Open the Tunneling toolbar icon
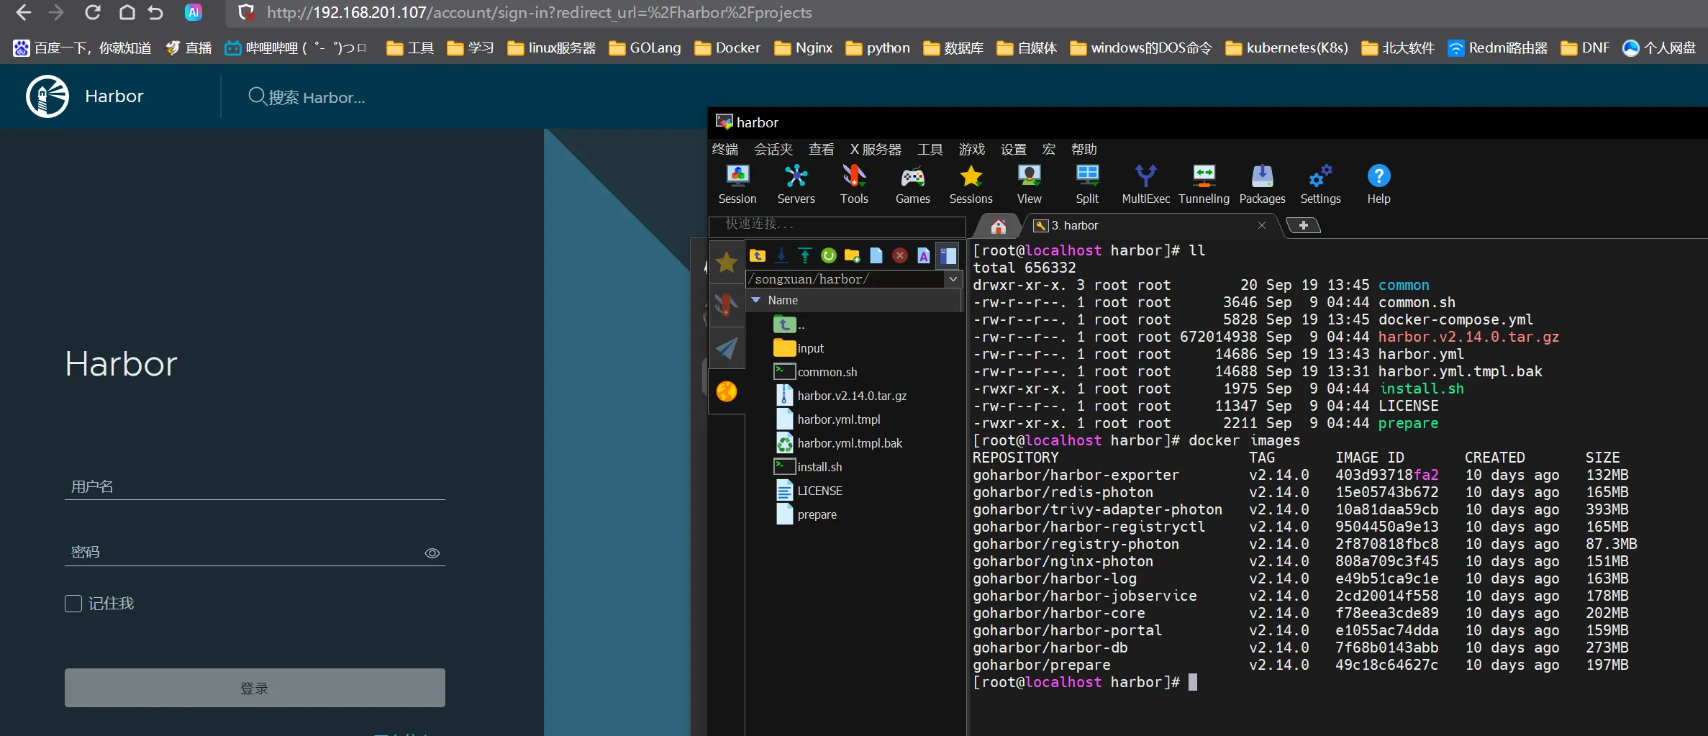Screen dimensions: 1708x736 tap(1204, 184)
